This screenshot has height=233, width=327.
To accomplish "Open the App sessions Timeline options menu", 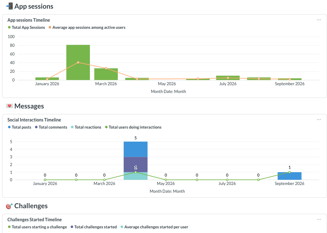I will pos(319,20).
